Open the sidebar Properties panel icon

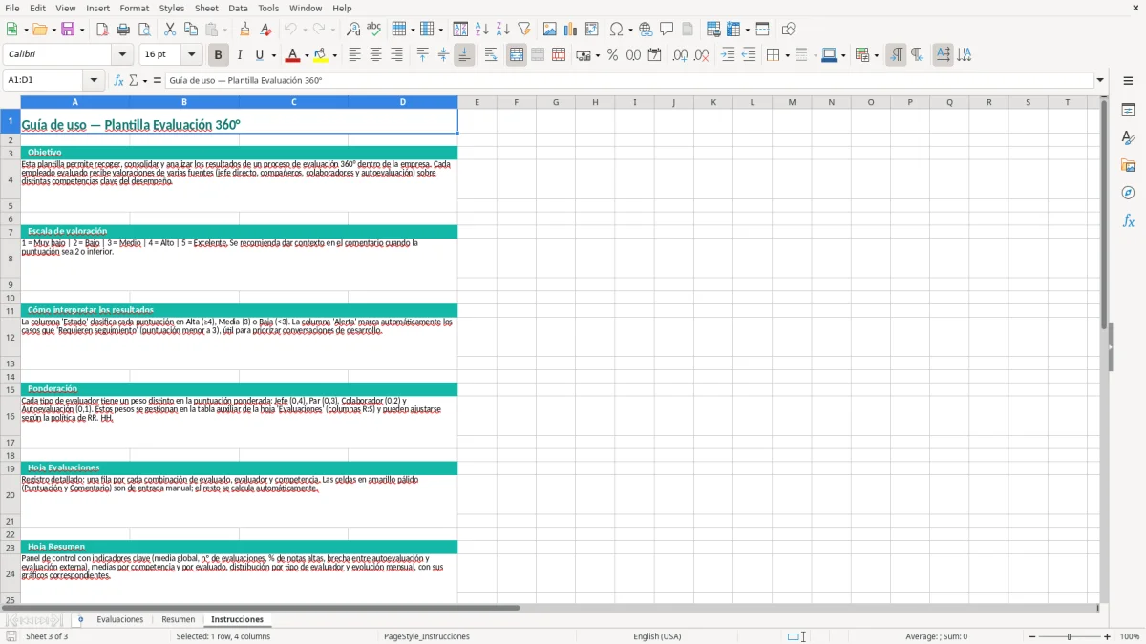click(x=1128, y=111)
